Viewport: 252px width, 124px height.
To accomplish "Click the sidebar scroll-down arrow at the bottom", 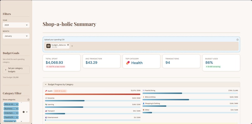I will pyautogui.click(x=31, y=123).
